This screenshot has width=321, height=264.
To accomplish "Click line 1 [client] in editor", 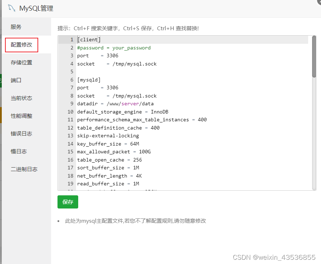I will (x=89, y=39).
